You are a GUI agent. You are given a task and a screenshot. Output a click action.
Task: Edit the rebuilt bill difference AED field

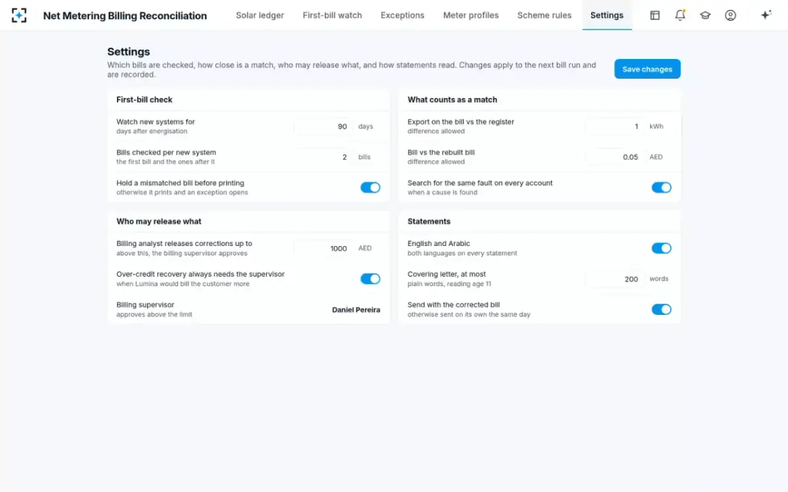pos(615,157)
